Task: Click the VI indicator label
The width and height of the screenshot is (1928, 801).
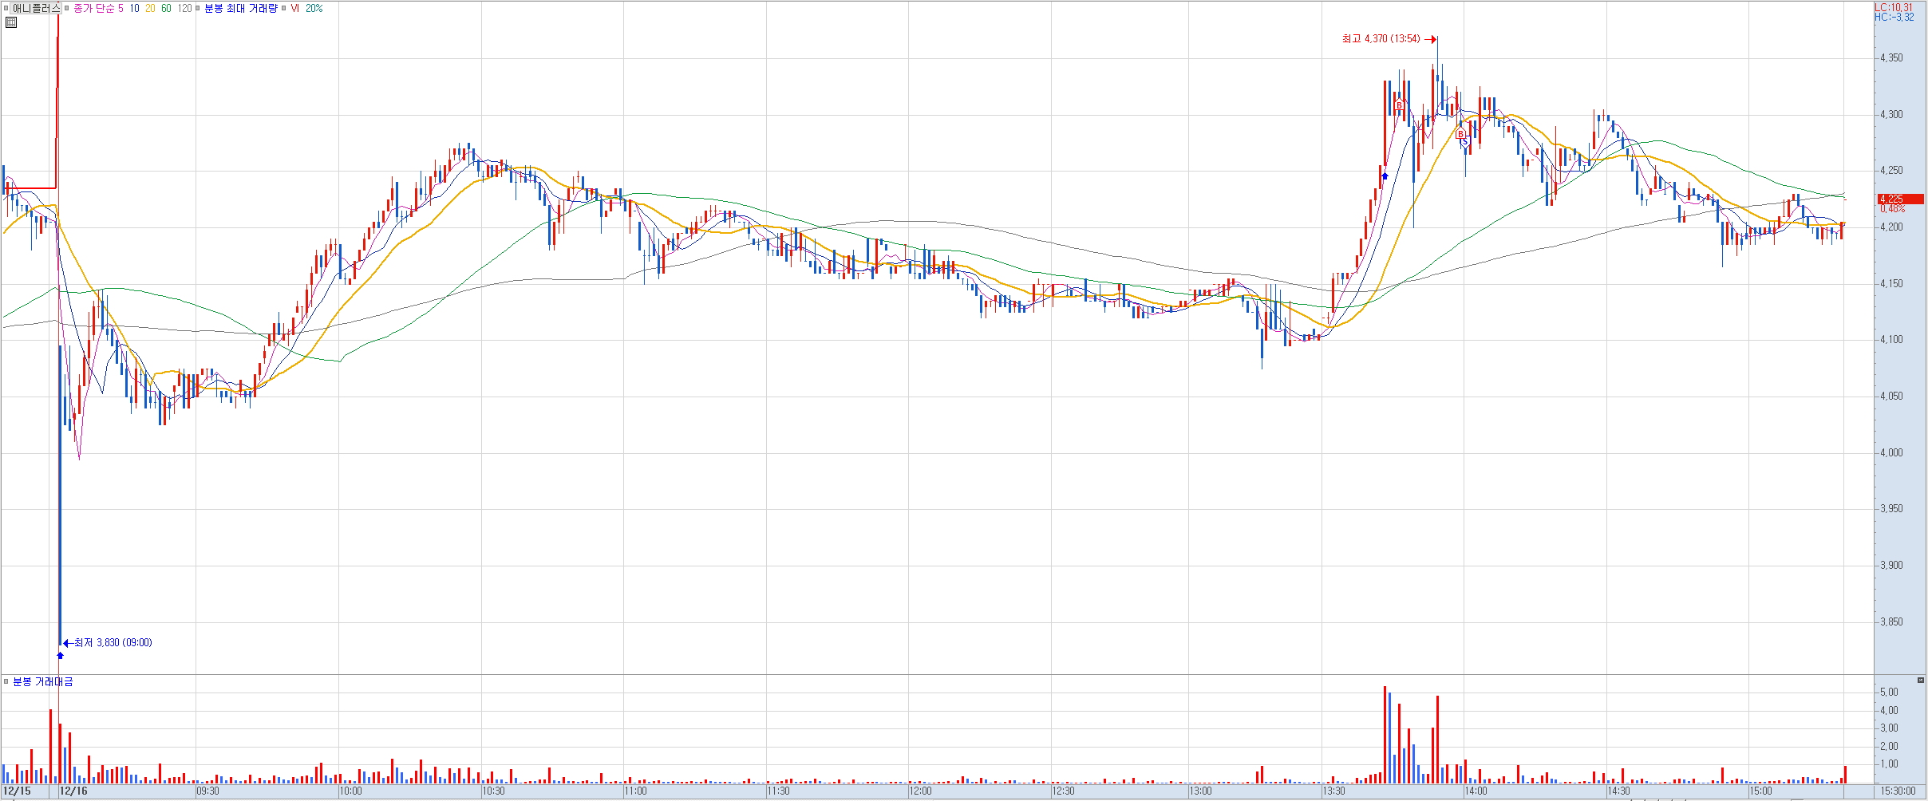Action: [295, 8]
